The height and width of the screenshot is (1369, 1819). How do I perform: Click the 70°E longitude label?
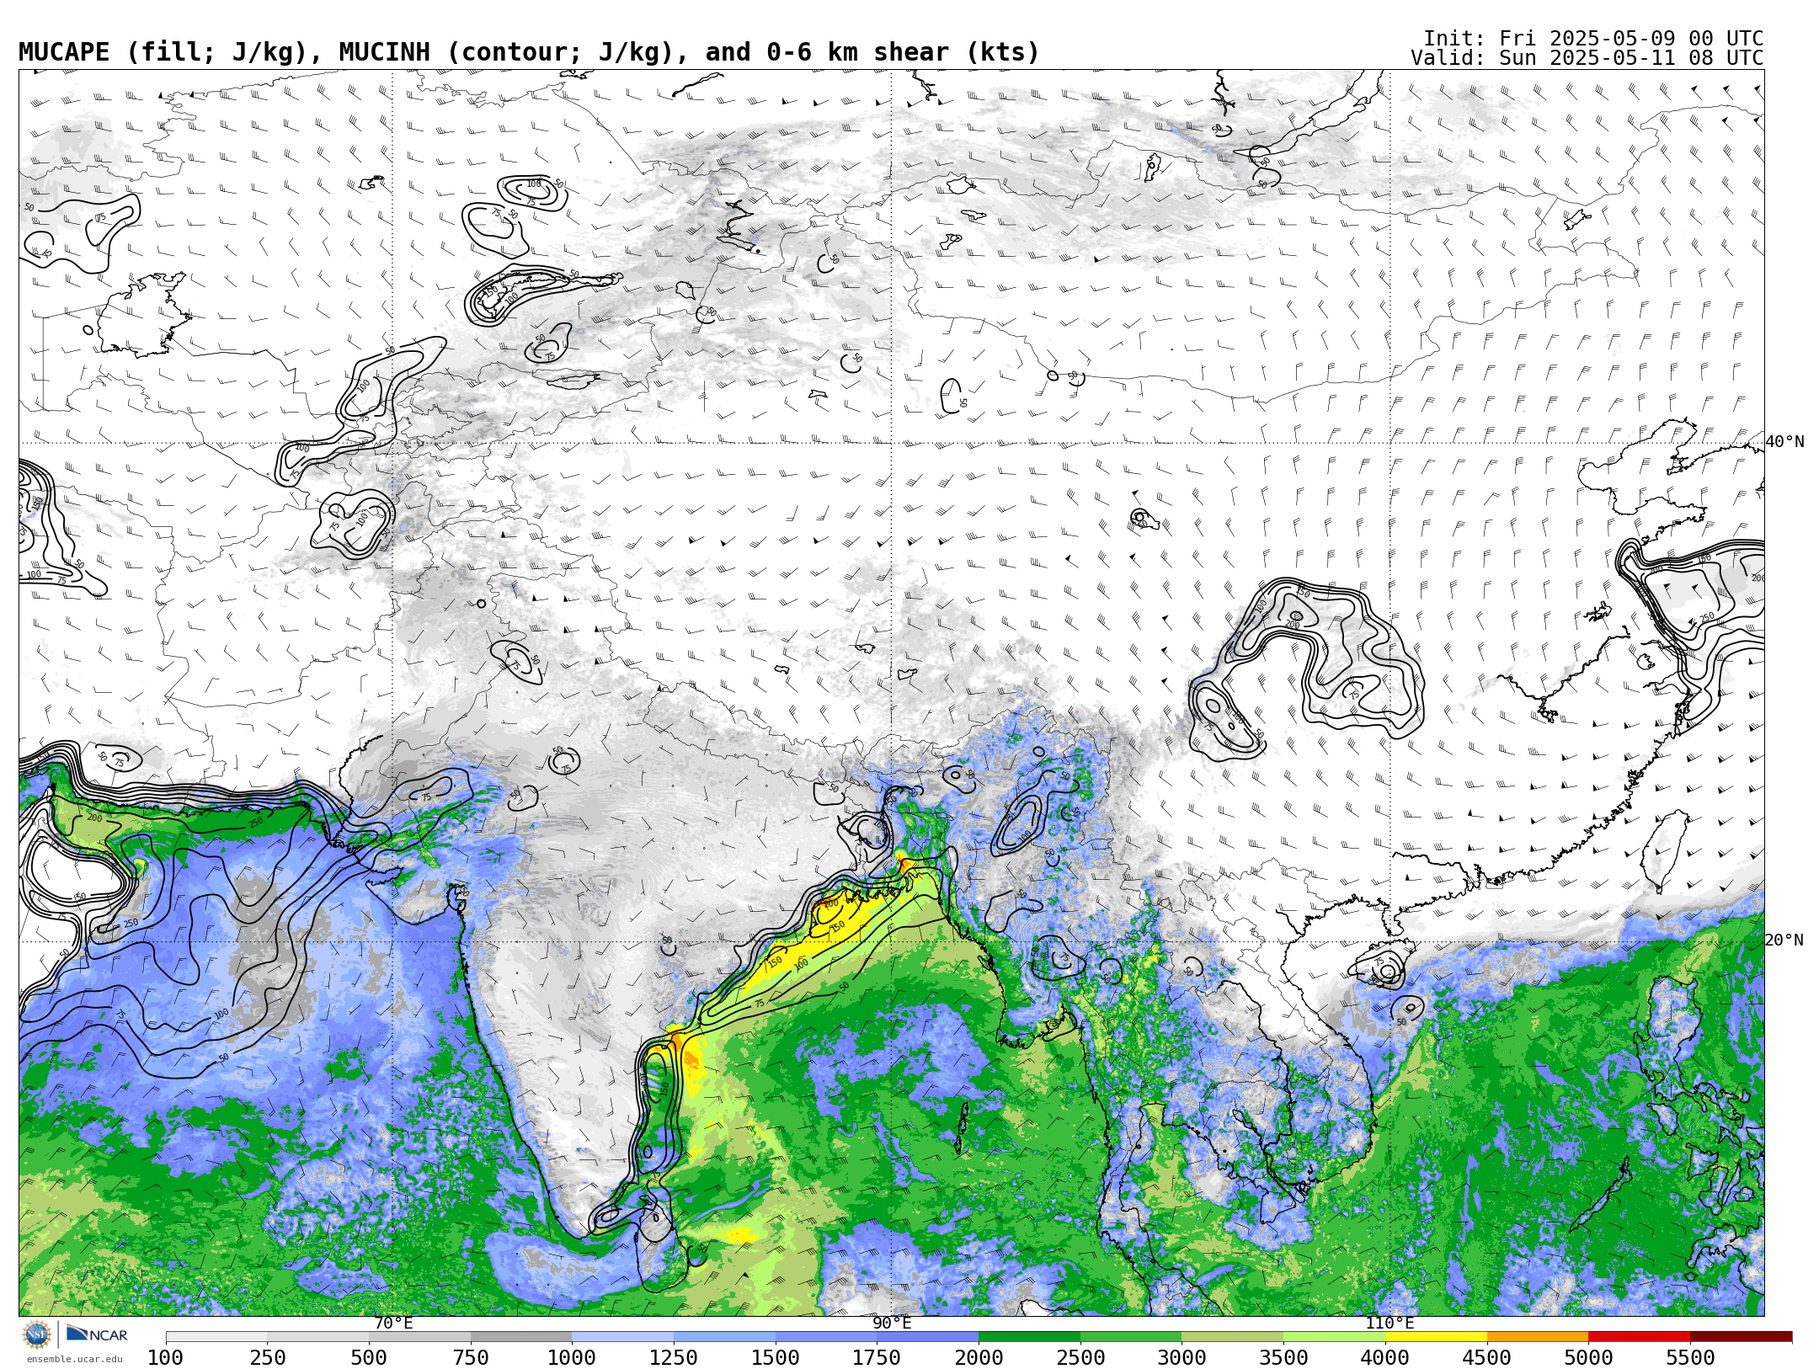pyautogui.click(x=393, y=1324)
